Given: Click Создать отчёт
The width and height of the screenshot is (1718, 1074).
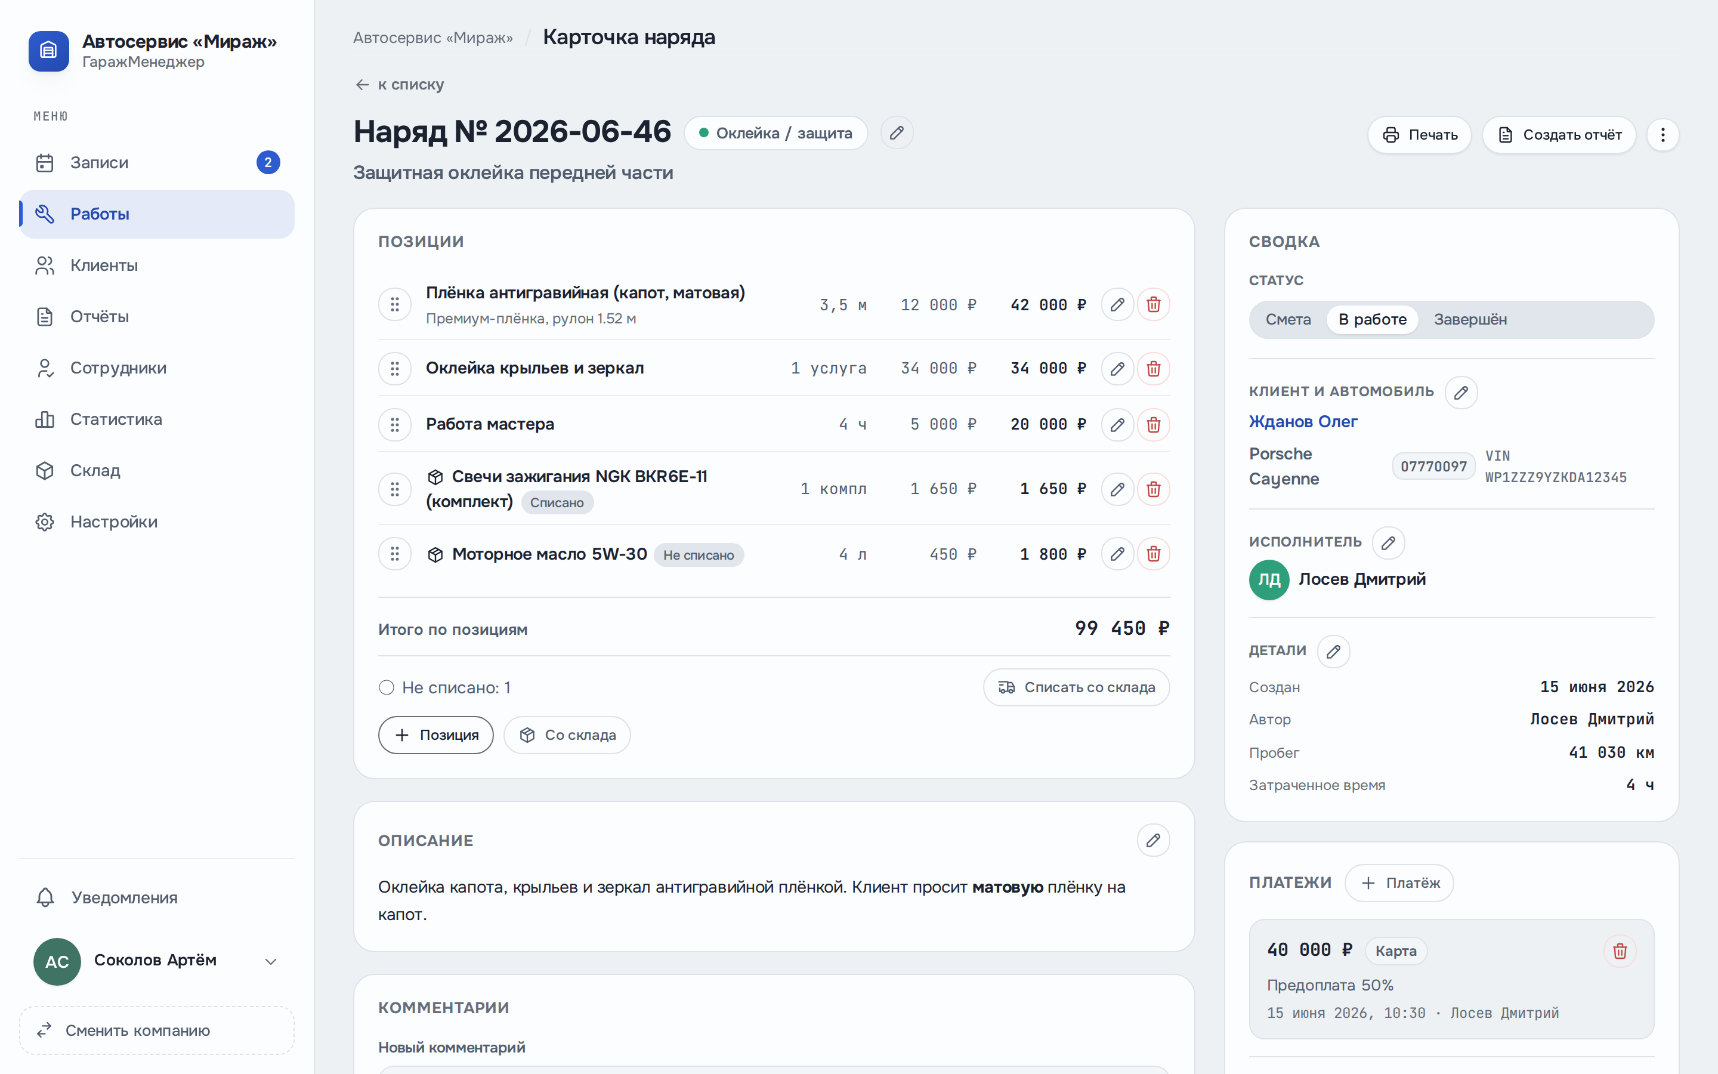Looking at the screenshot, I should click(1559, 135).
